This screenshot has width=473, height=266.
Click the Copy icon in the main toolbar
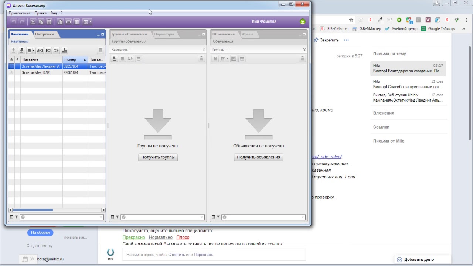pyautogui.click(x=41, y=22)
